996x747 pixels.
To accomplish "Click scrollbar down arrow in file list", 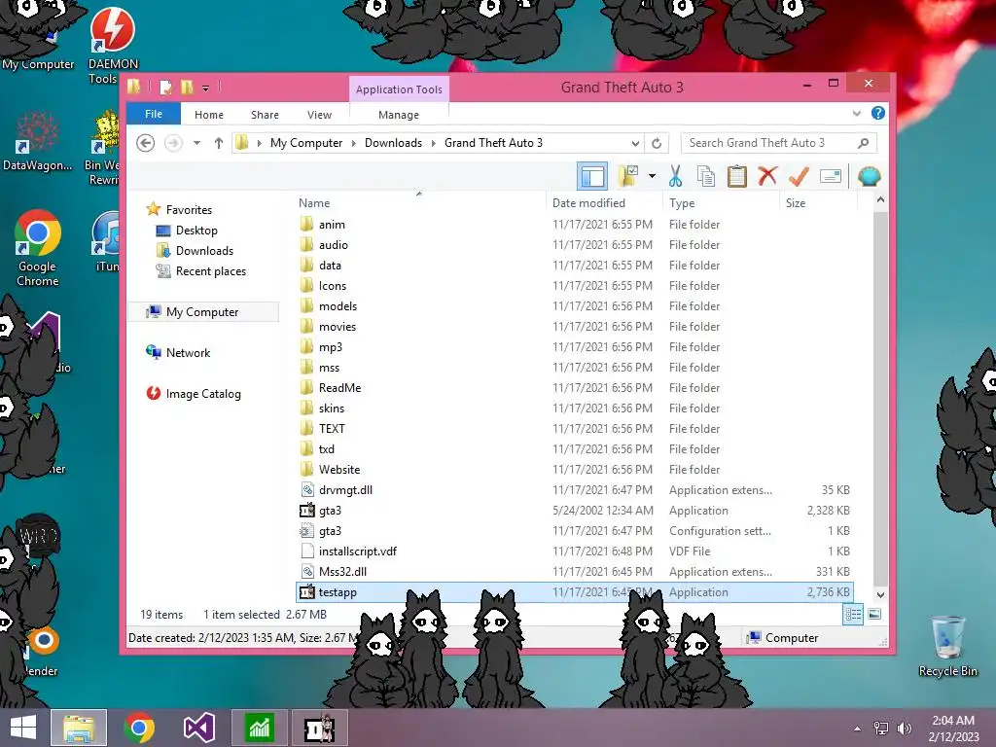I will click(x=880, y=595).
